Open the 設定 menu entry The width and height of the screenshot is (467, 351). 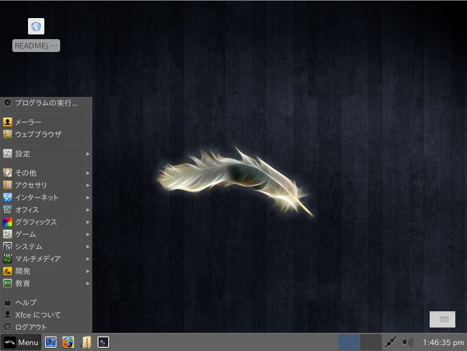coord(46,154)
